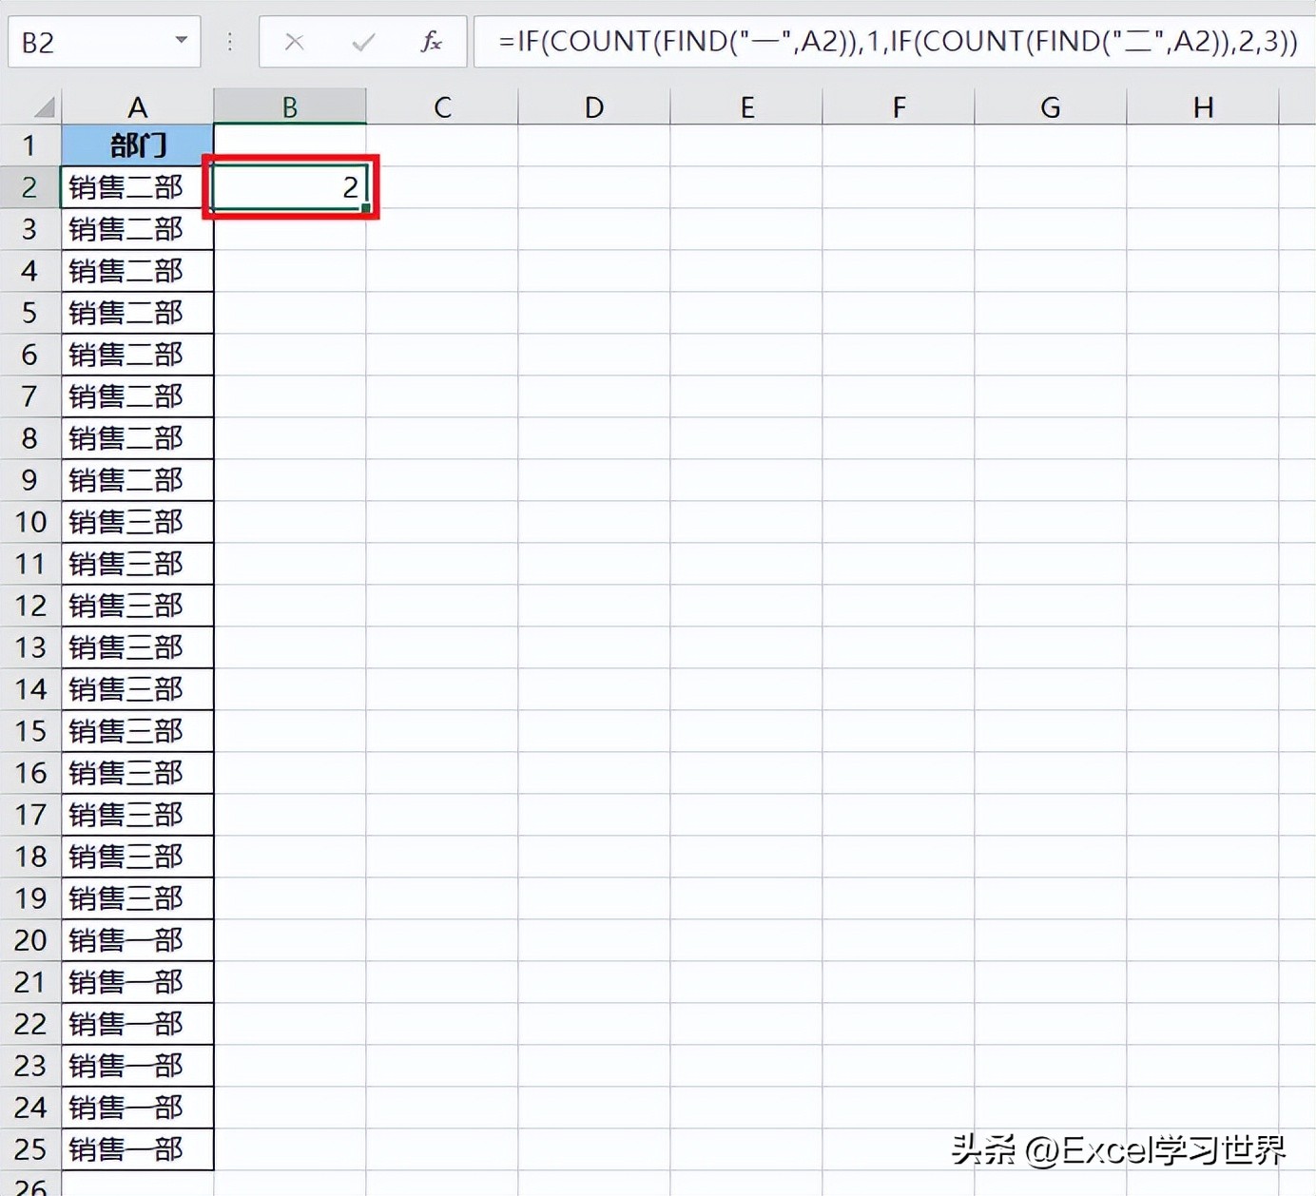Select row 10 header
The width and height of the screenshot is (1316, 1196).
point(30,522)
